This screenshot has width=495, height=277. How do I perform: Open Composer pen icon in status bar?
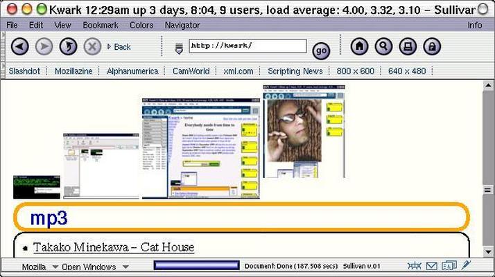(x=466, y=265)
